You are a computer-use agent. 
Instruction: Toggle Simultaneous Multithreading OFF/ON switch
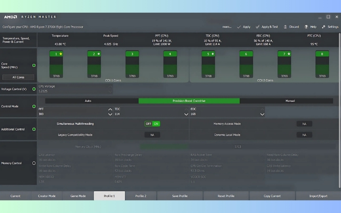[152, 124]
